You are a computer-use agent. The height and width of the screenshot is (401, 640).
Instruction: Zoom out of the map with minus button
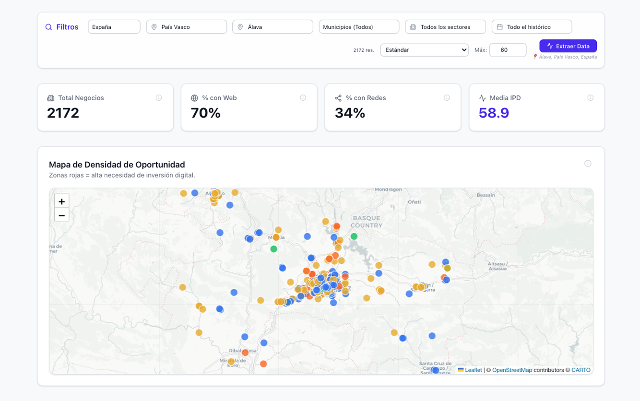61,215
